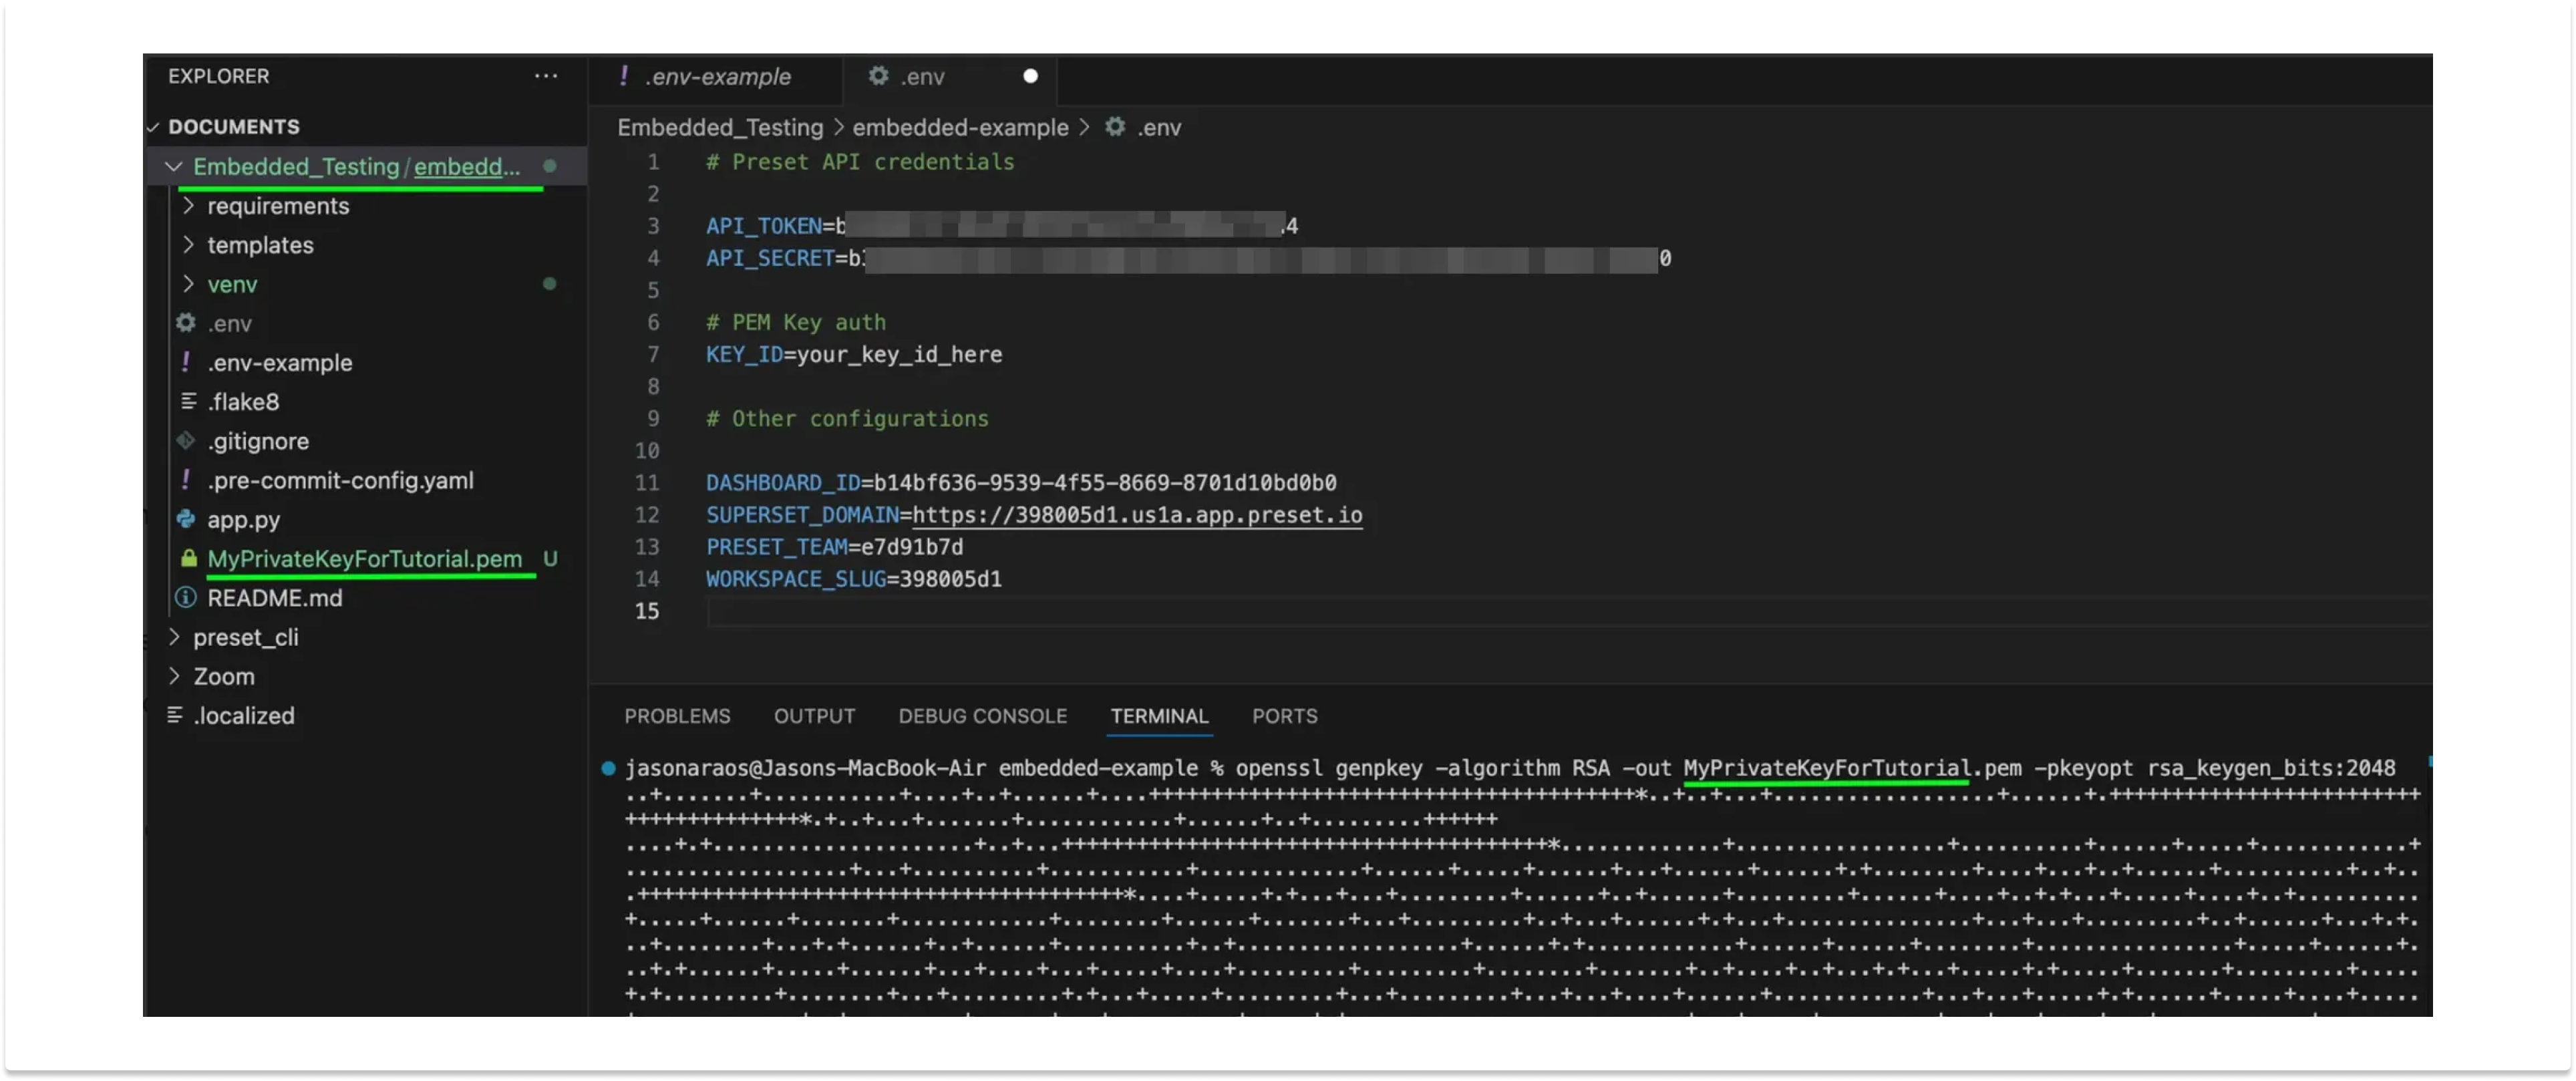
Task: Click unsaved dot on .env tab
Action: (1030, 76)
